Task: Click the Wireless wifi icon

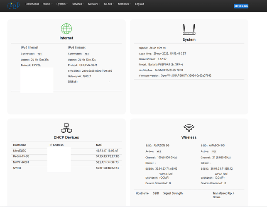Action: tap(189, 128)
